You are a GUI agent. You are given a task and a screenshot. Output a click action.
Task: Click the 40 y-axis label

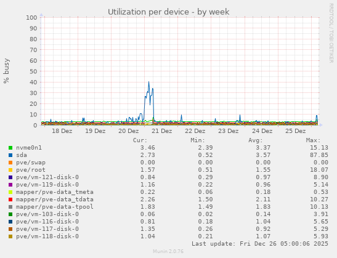33,83
